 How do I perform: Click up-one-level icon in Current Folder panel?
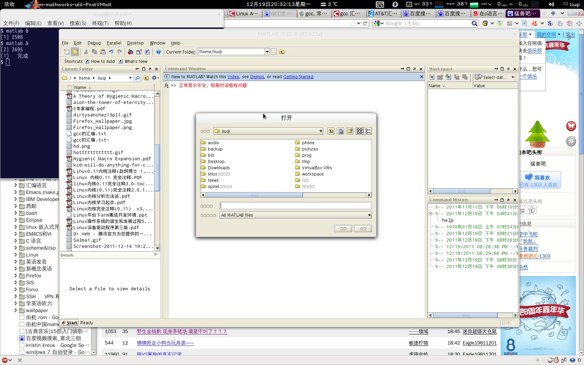tap(146, 78)
